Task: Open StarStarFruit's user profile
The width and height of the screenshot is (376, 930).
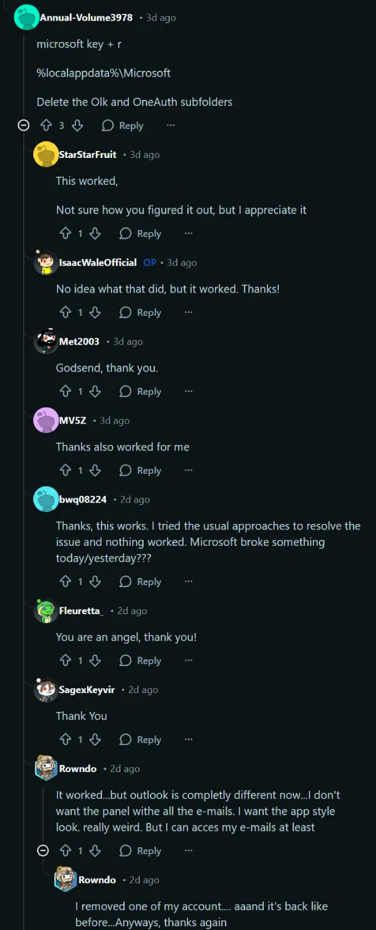Action: point(88,155)
